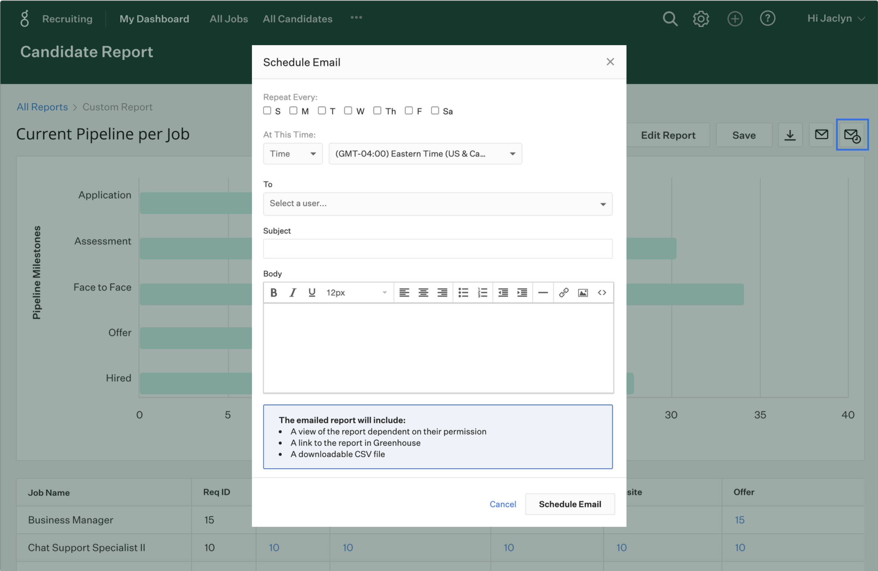Expand the Time selector

pyautogui.click(x=293, y=154)
